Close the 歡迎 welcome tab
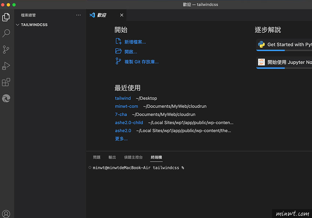The height and width of the screenshot is (218, 312). [122, 15]
